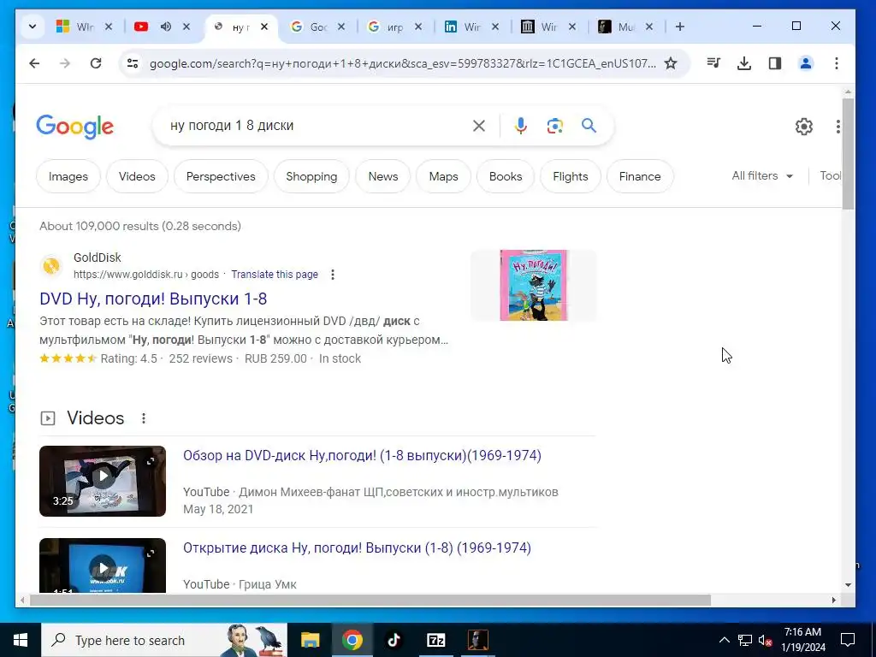This screenshot has height=657, width=876.
Task: Open Windows Start menu
Action: (21, 640)
